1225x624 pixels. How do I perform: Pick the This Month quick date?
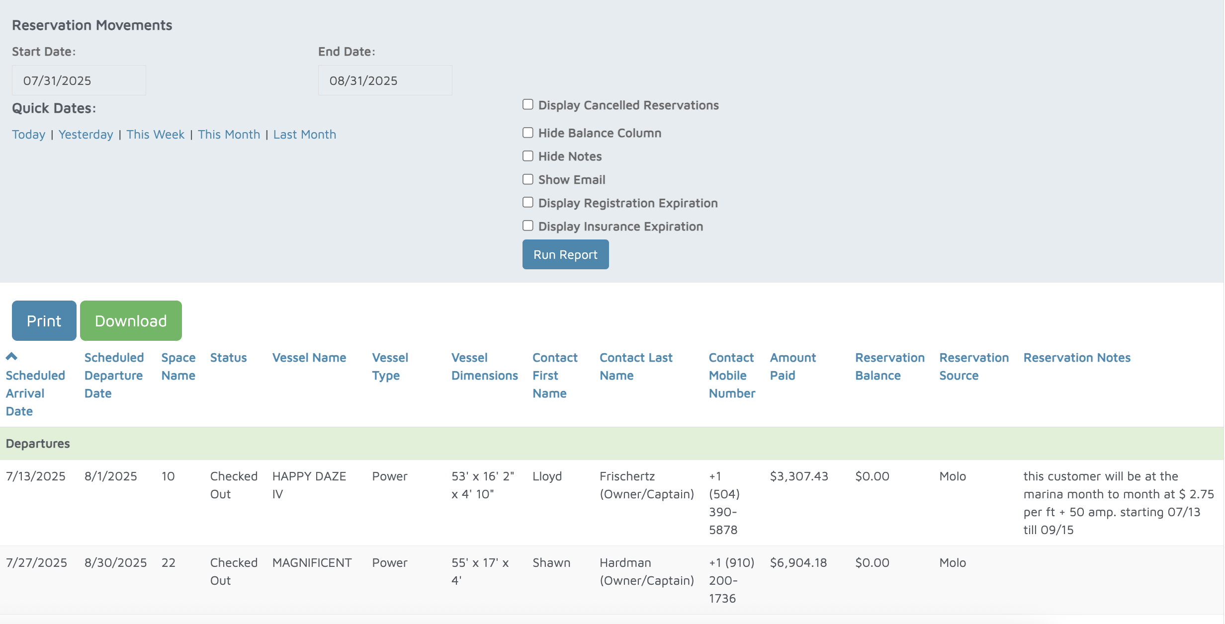click(229, 135)
